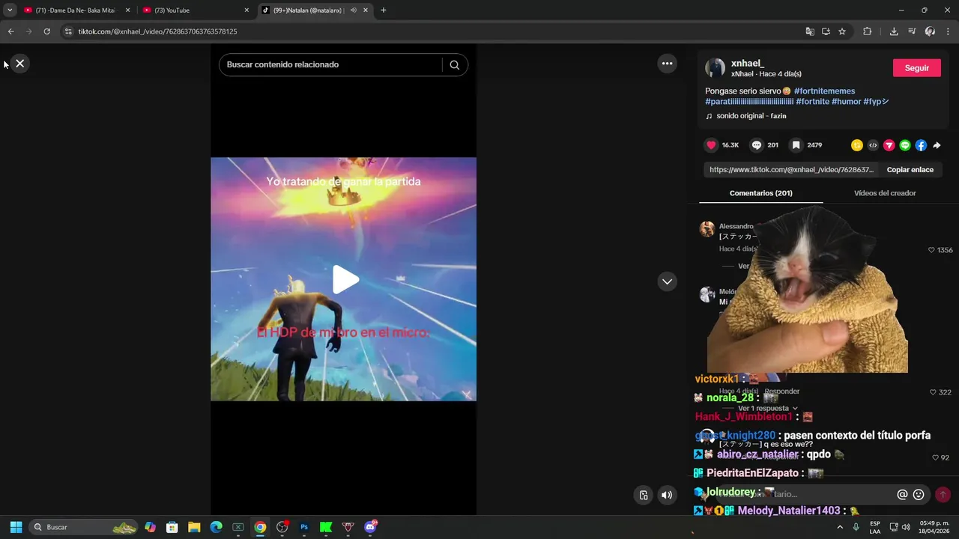This screenshot has height=539, width=959.
Task: Open Copilot from taskbar
Action: (x=150, y=527)
